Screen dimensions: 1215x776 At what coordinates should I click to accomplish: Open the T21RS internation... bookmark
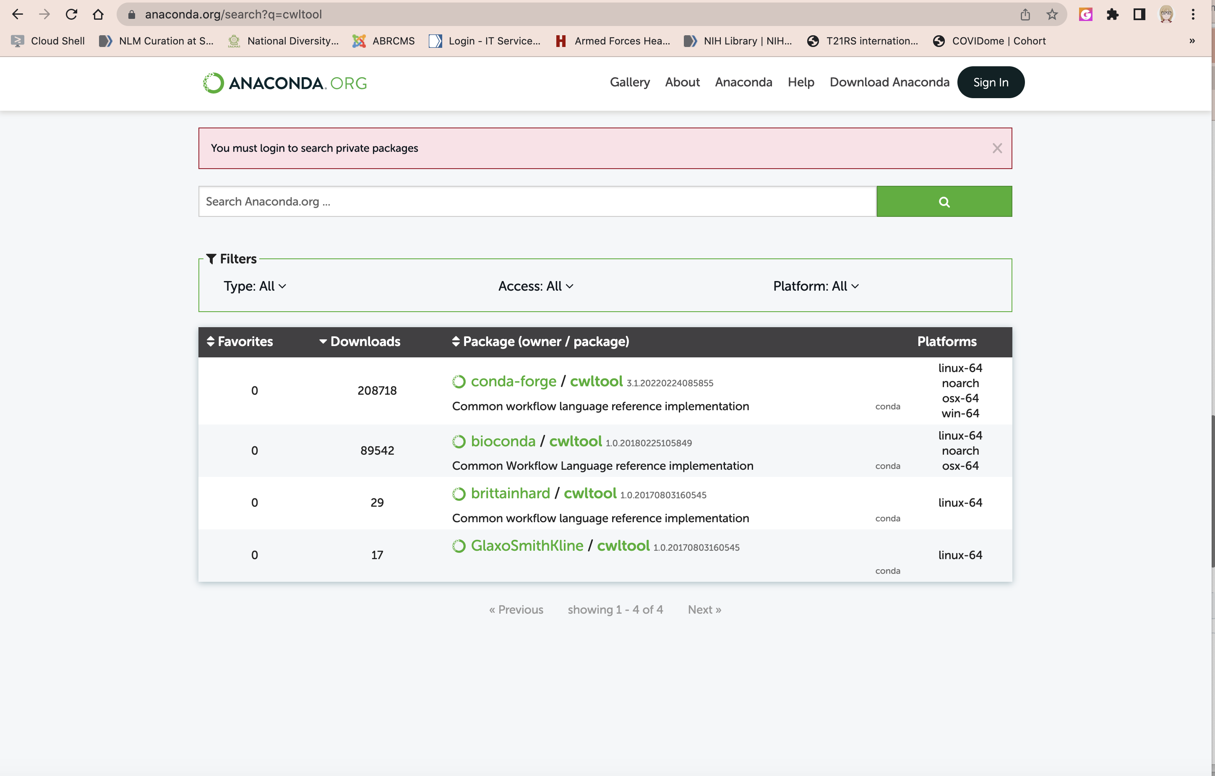(x=862, y=41)
